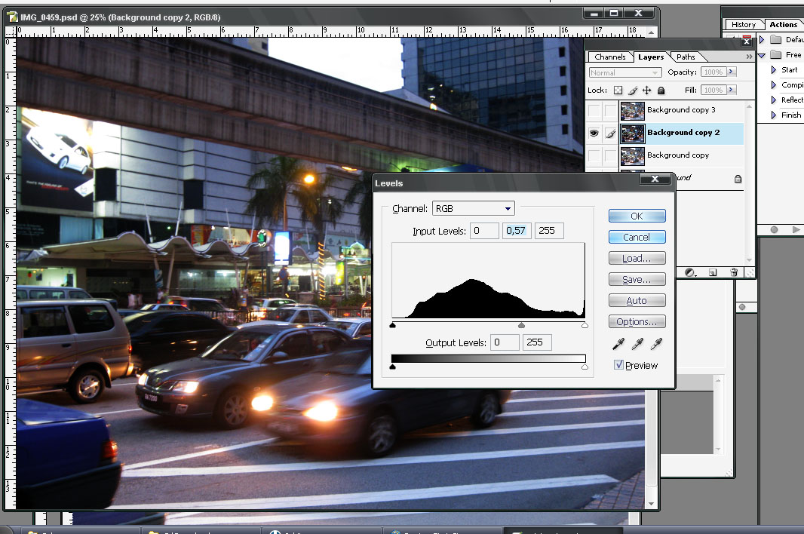Expand the Default actions set
The height and width of the screenshot is (534, 804).
click(x=762, y=39)
